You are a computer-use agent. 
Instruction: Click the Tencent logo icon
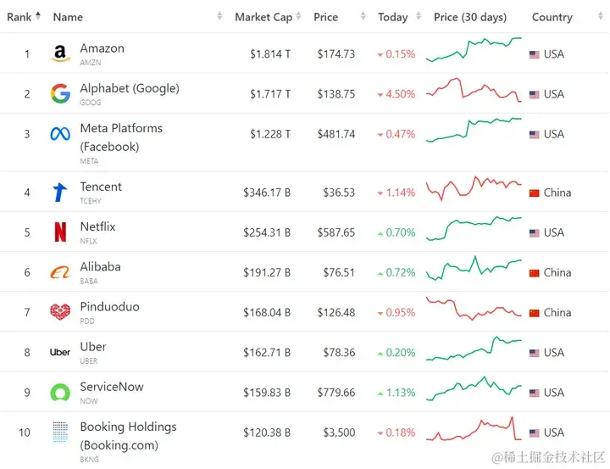pos(59,193)
